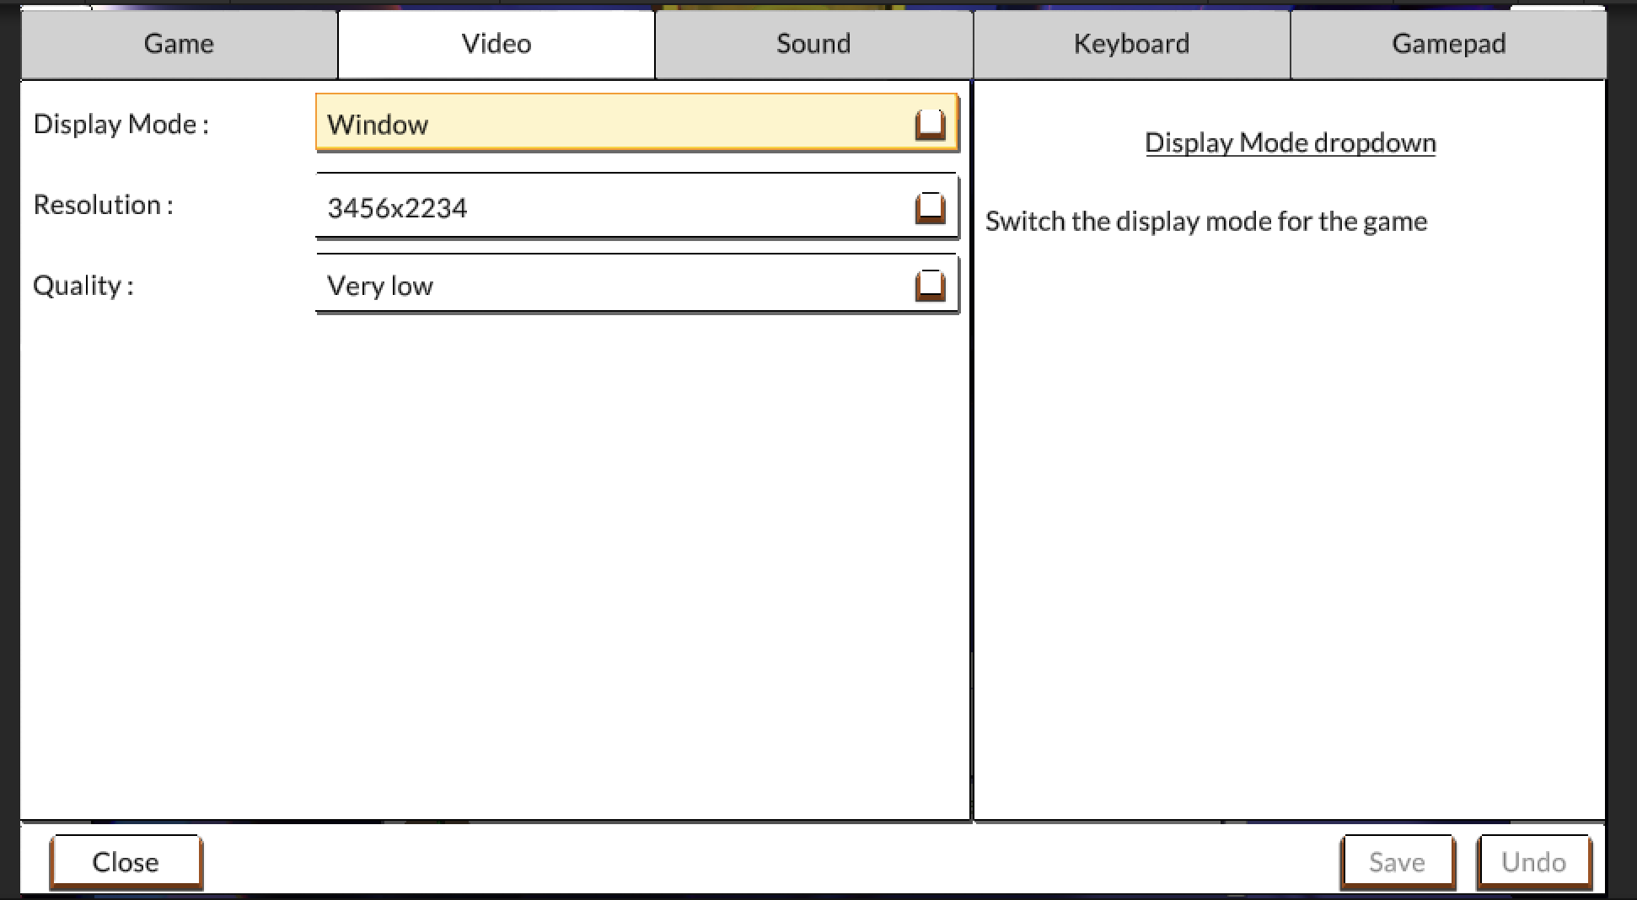1637x900 pixels.
Task: Click the underlined Display Mode dropdown heading
Action: tap(1290, 142)
